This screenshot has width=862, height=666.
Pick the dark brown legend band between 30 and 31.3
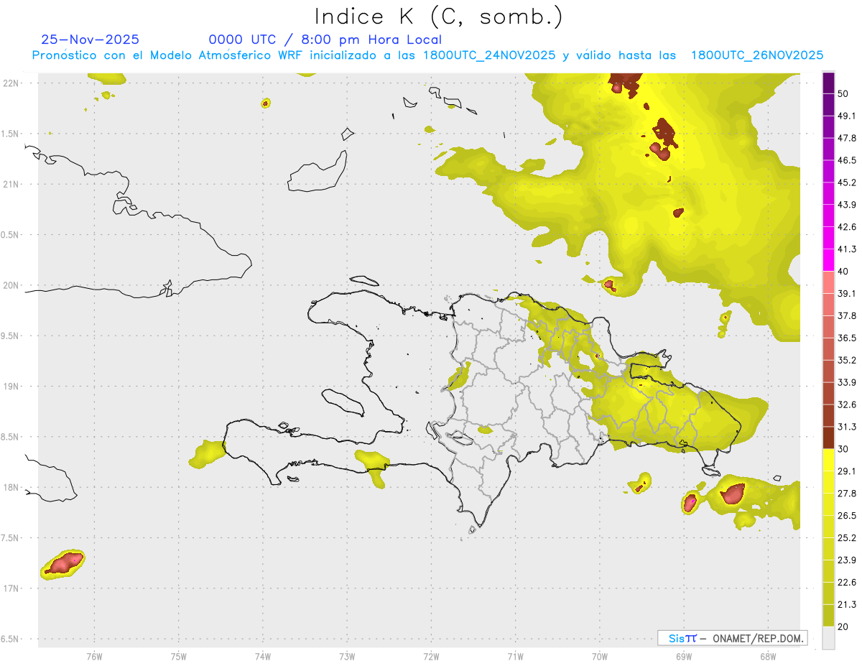point(828,438)
